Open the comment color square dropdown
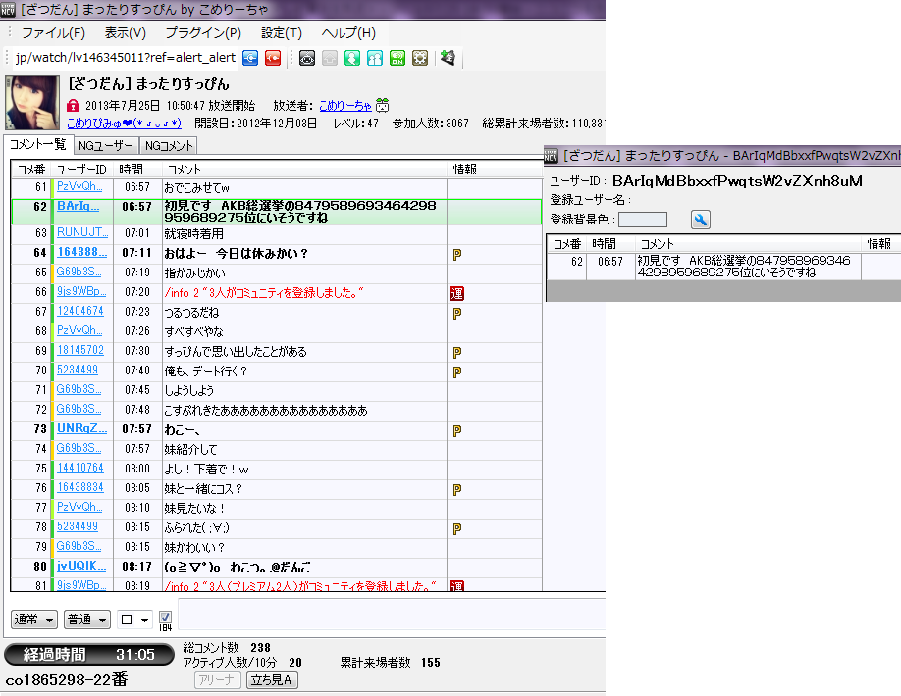Viewport: 901px width, 696px height. click(134, 620)
